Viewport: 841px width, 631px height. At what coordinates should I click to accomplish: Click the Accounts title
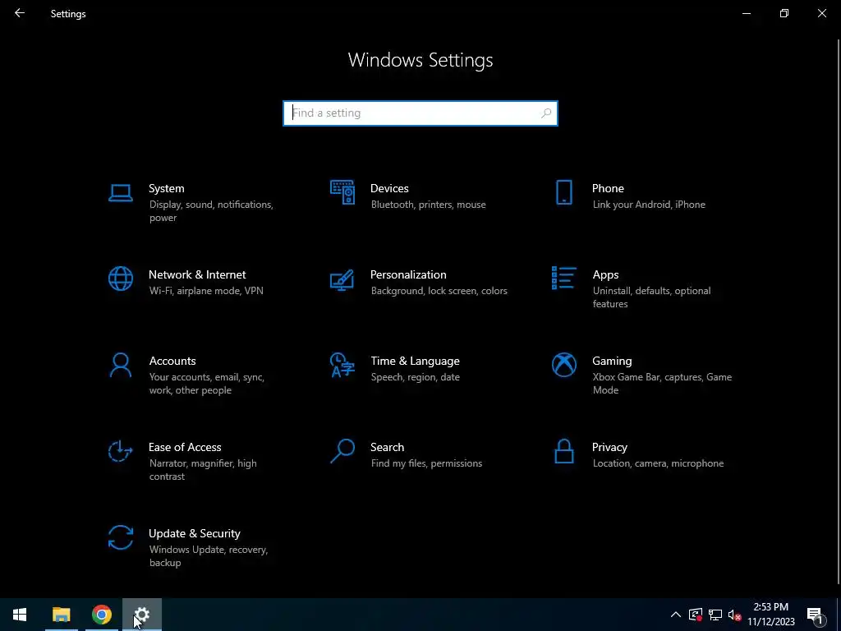pos(172,362)
